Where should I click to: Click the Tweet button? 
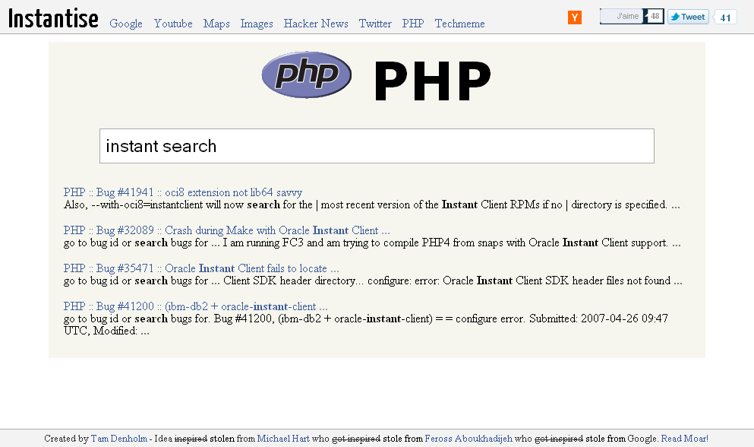click(x=688, y=17)
